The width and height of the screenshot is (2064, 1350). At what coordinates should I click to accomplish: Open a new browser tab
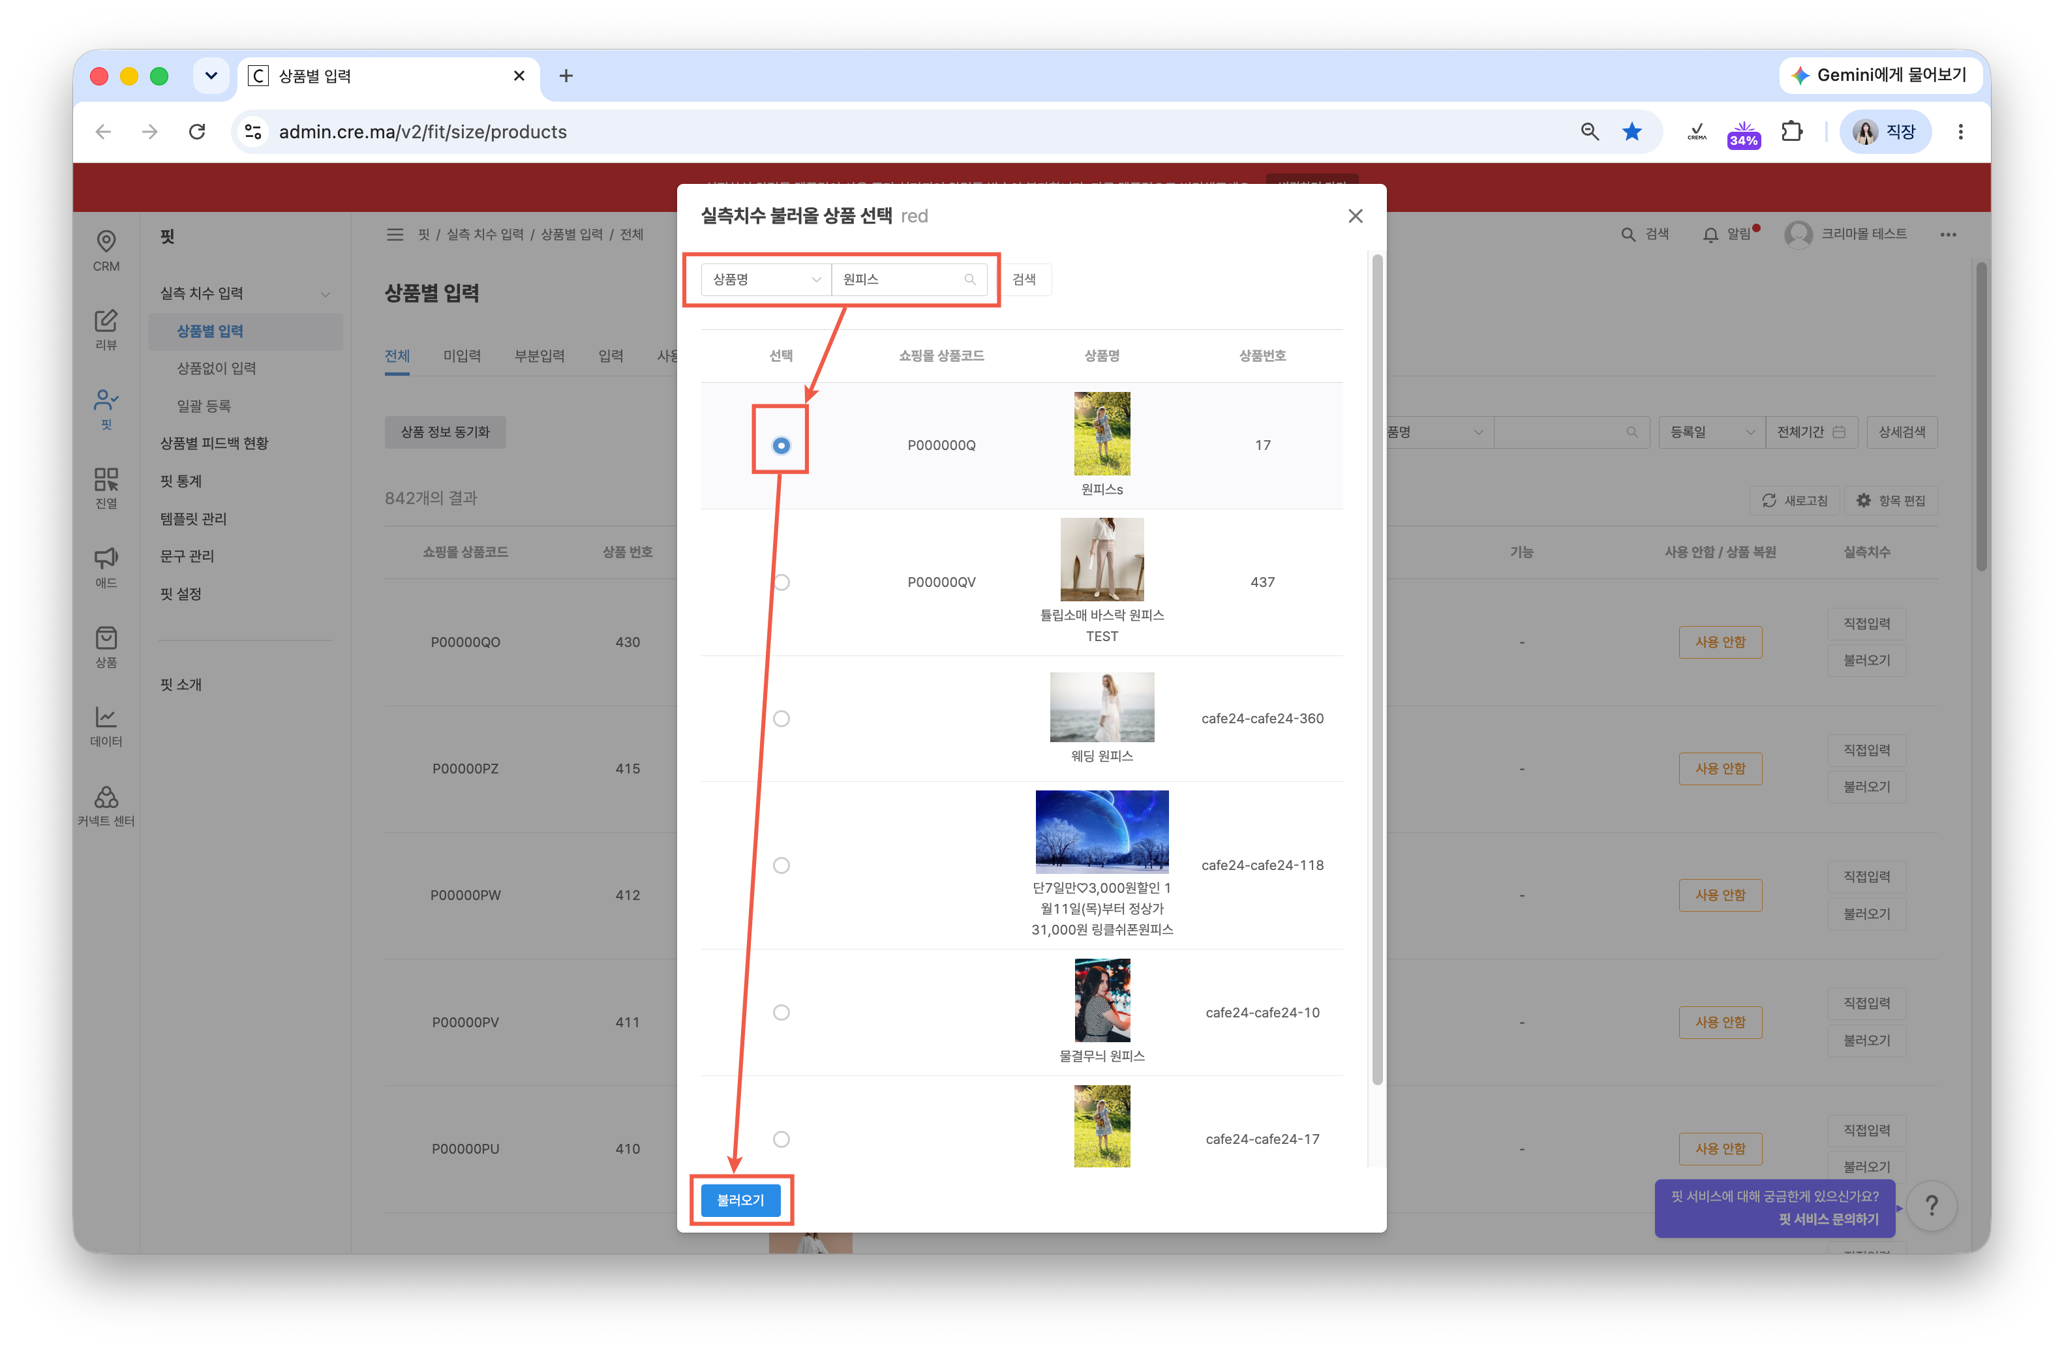coord(566,76)
